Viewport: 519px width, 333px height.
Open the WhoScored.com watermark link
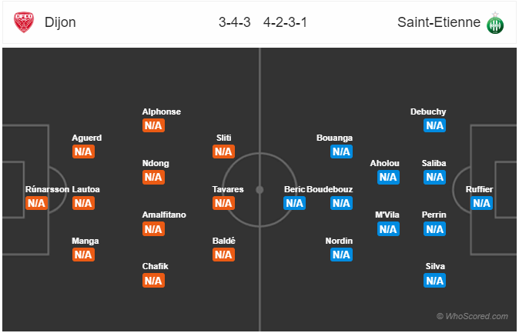click(x=472, y=316)
